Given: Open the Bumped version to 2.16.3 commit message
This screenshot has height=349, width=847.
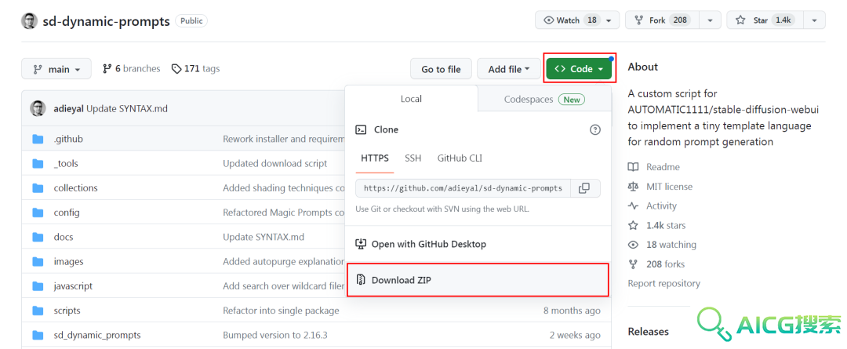Looking at the screenshot, I should (275, 335).
